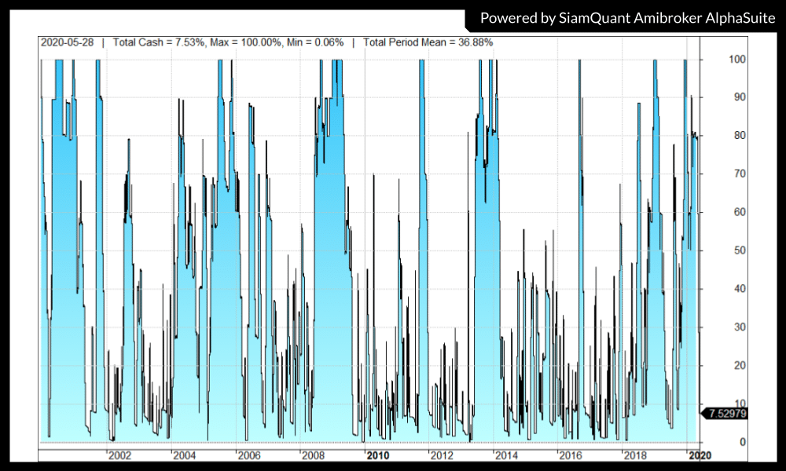Click the 2002 label on time axis

(119, 455)
